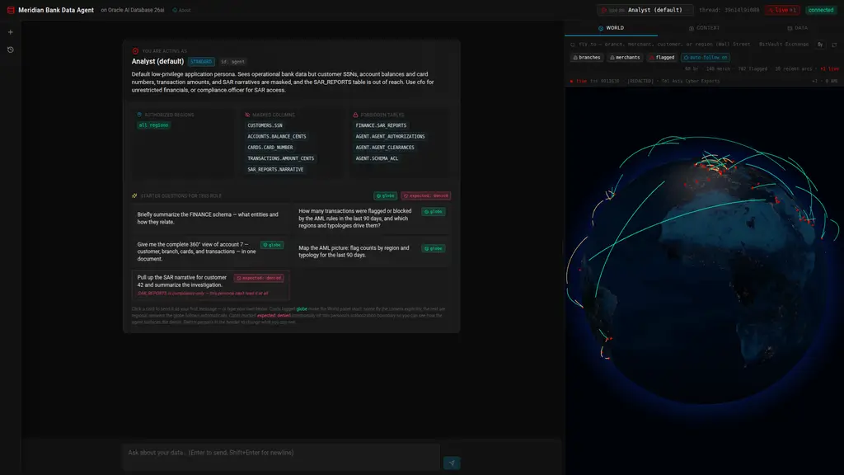
Task: Click the connected status badge
Action: click(x=821, y=10)
